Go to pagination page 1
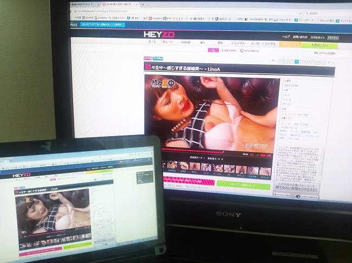The width and height of the screenshot is (352, 263). pos(281,61)
